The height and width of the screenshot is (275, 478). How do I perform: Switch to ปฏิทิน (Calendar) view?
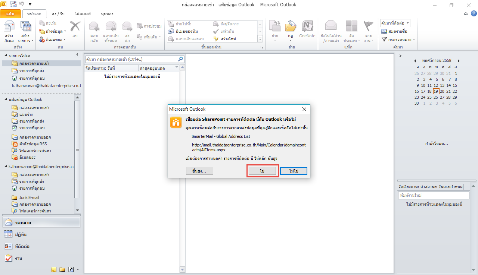click(41, 234)
